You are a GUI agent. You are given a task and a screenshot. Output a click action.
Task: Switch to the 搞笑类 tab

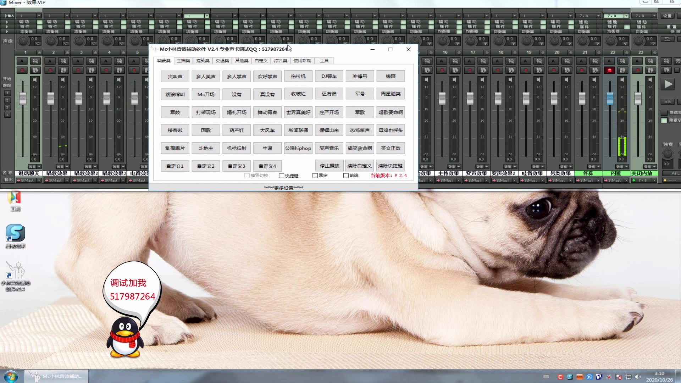[x=203, y=61]
